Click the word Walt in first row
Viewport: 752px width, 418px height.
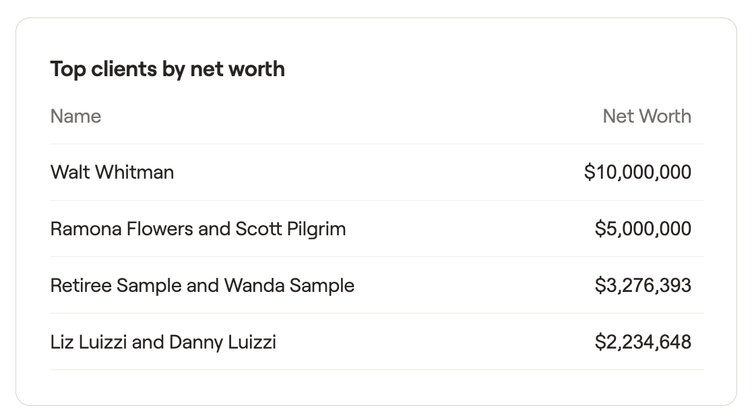point(71,173)
